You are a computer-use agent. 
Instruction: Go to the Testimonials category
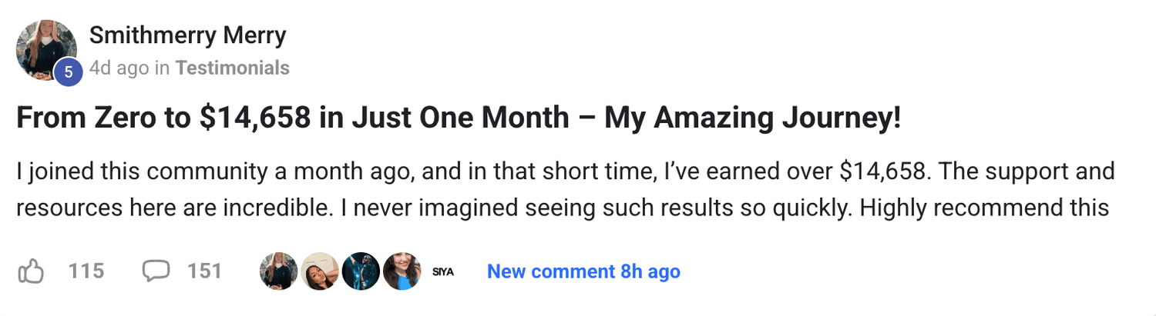pyautogui.click(x=232, y=68)
